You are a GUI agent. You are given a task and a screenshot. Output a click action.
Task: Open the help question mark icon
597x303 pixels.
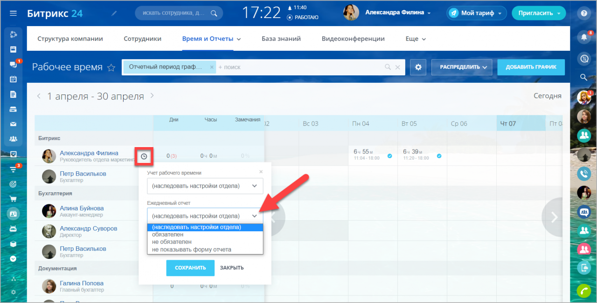click(583, 13)
